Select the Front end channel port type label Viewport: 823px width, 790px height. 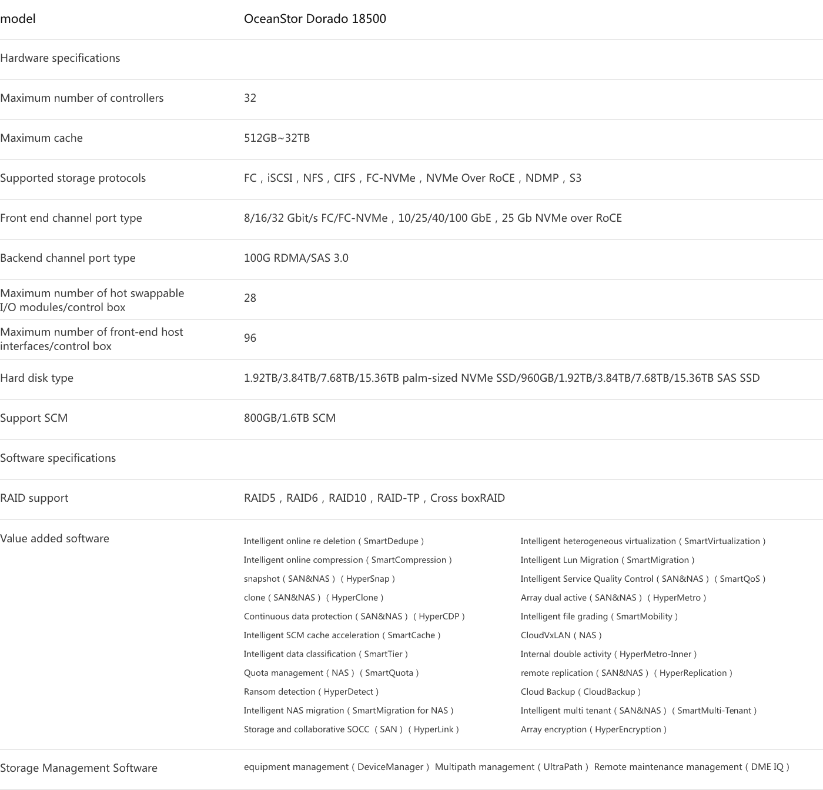pos(71,218)
